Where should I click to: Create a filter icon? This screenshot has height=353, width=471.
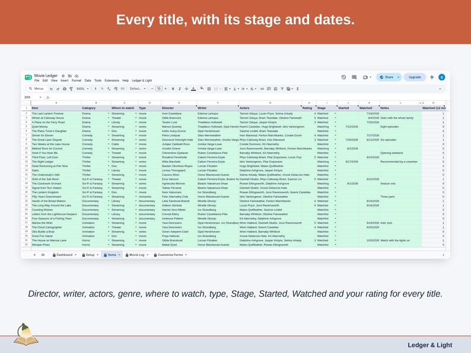tap(282, 89)
